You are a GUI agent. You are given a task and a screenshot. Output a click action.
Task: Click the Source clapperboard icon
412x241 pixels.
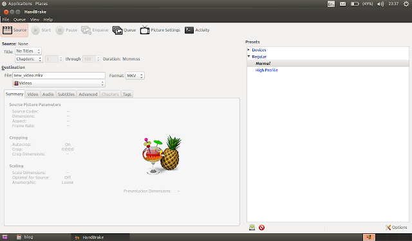[x=7, y=30]
